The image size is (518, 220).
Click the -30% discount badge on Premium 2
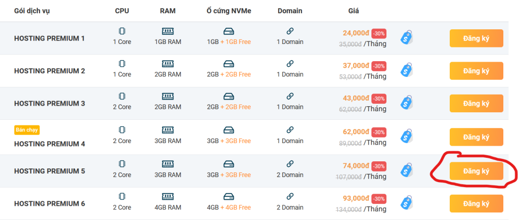point(379,66)
